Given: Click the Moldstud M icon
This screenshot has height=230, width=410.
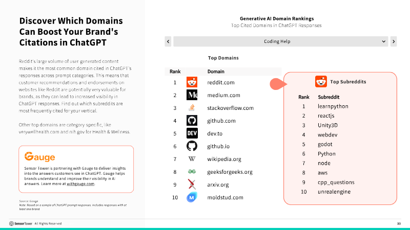Looking at the screenshot, I should click(192, 197).
